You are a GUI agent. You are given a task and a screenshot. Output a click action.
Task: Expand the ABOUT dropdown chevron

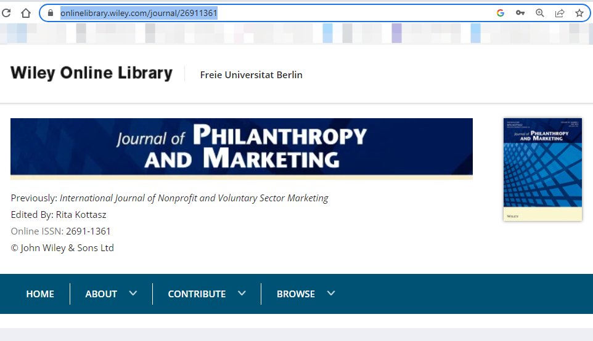click(133, 293)
